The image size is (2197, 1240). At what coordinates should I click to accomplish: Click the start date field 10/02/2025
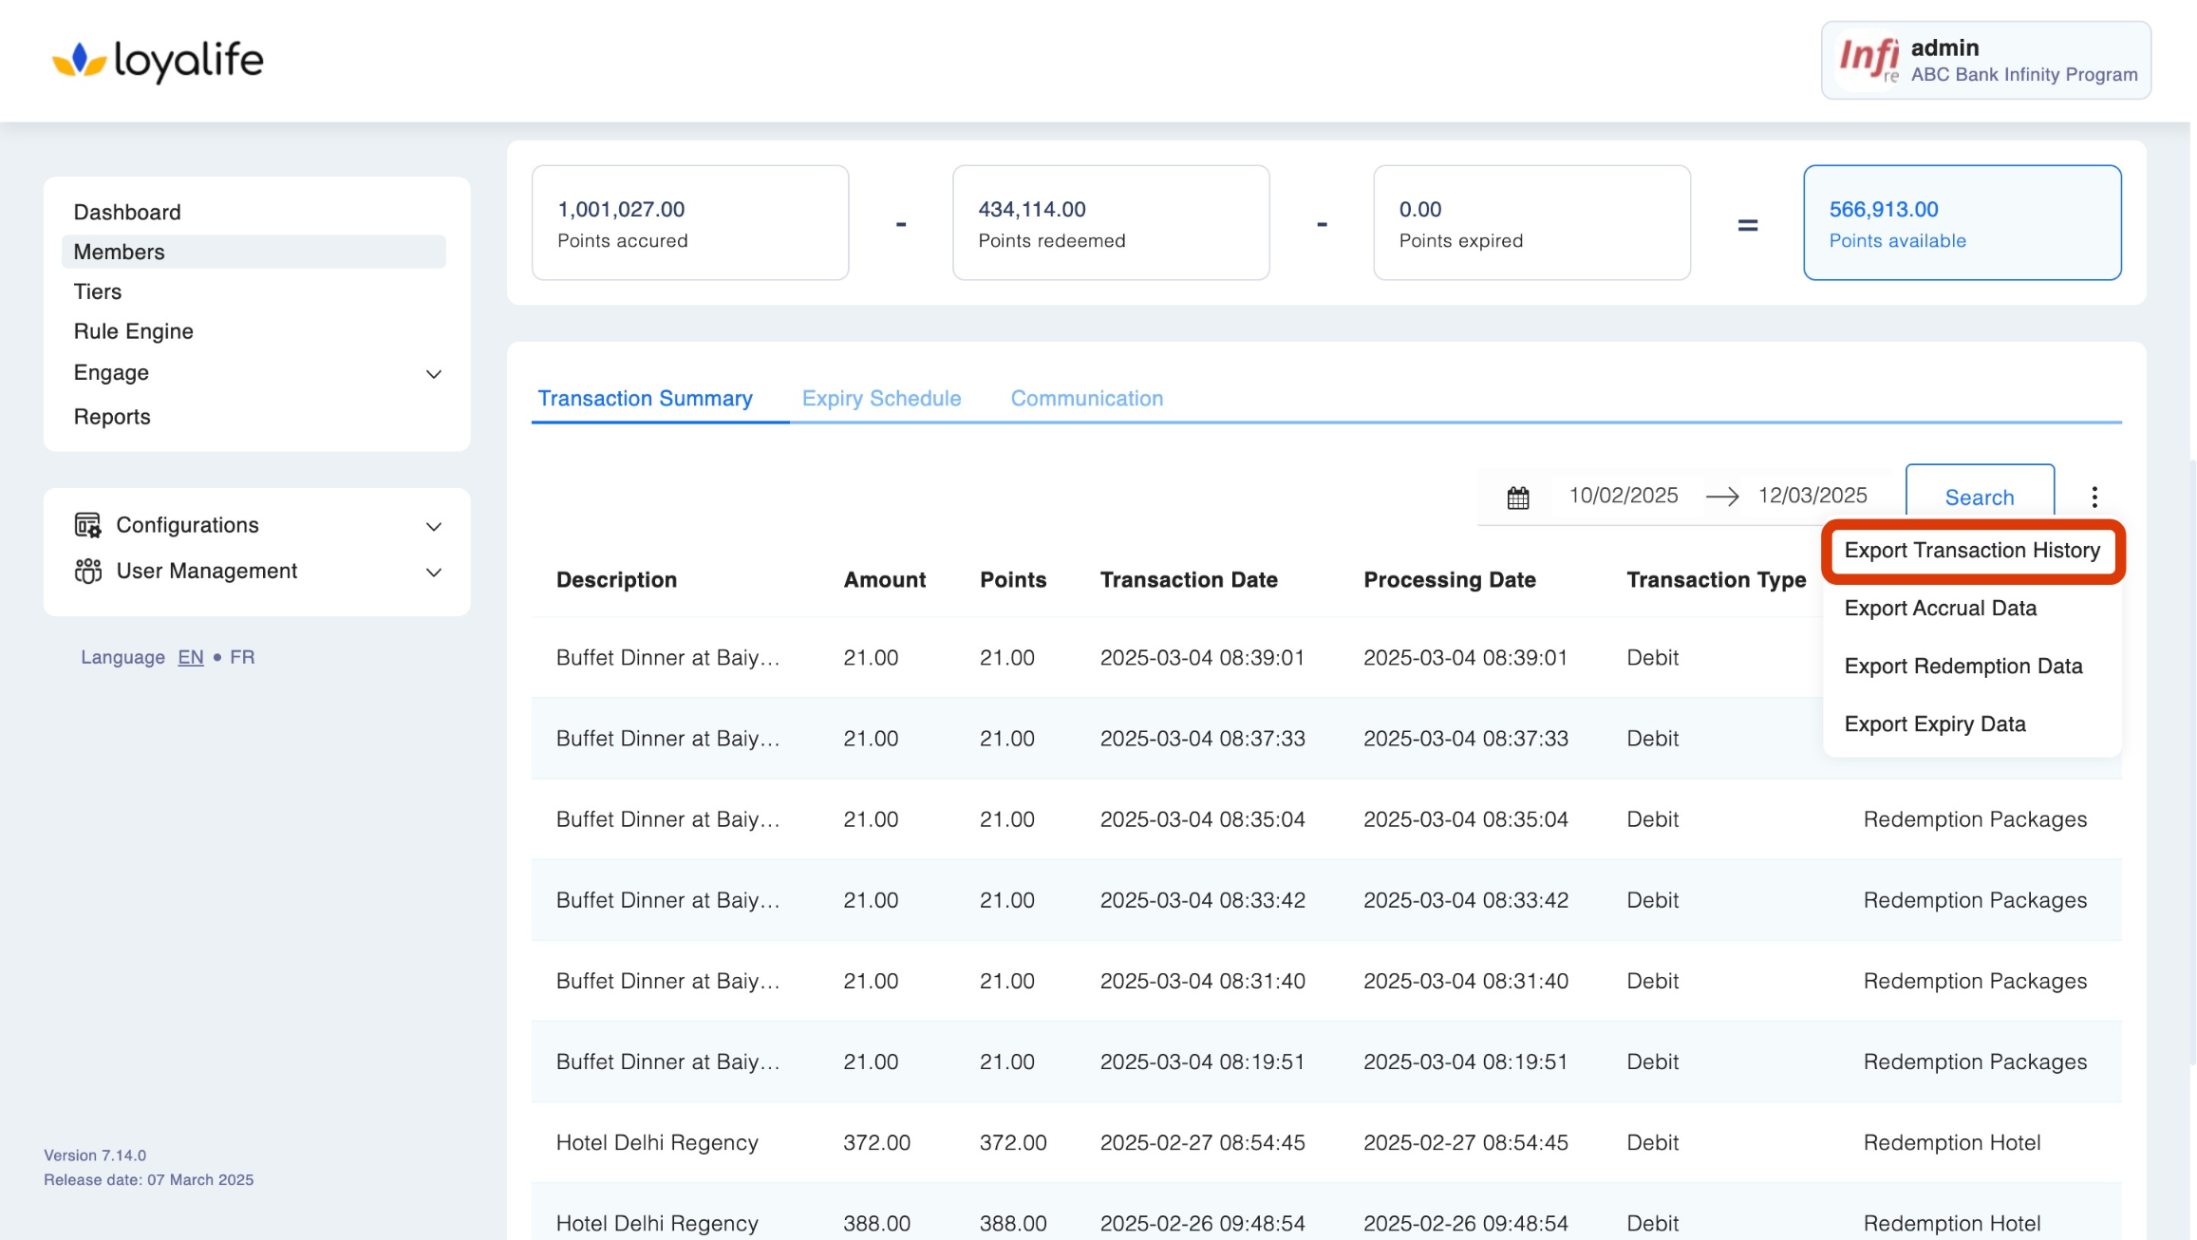tap(1623, 496)
